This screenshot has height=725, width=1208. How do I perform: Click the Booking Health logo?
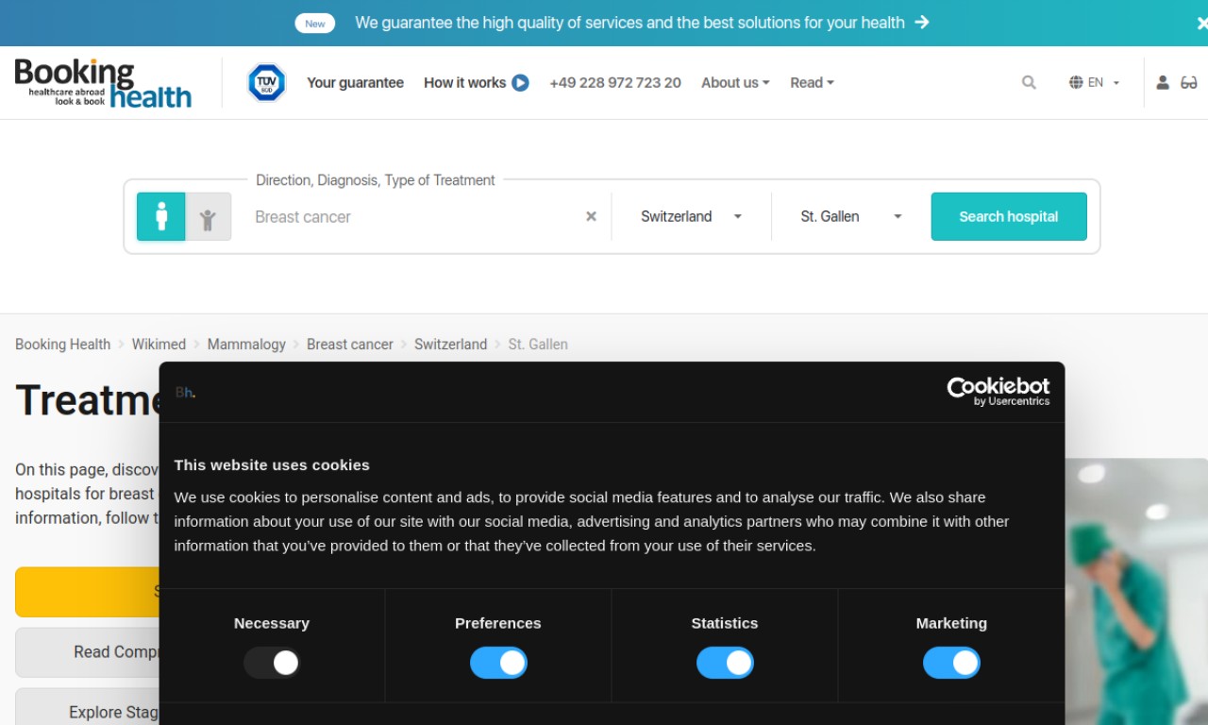[x=103, y=83]
